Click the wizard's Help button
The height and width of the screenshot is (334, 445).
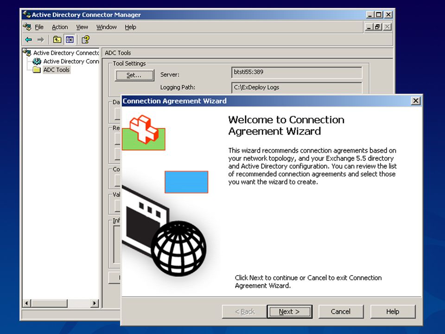pos(393,312)
